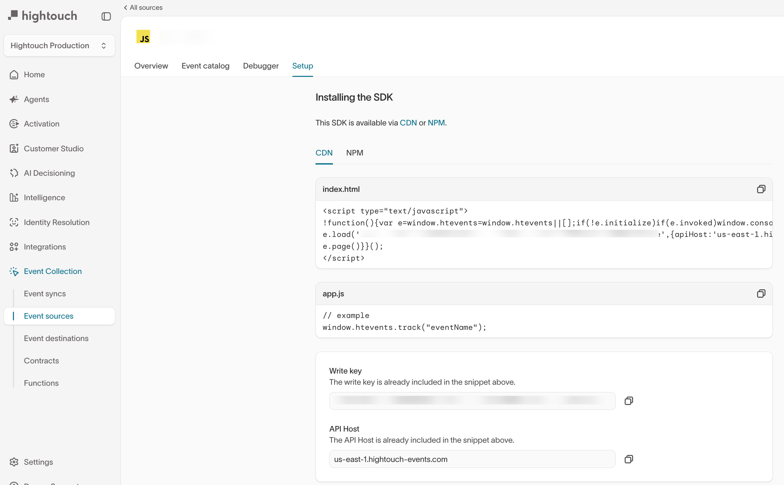Follow the NPM link in description
Viewport: 784px width, 485px height.
436,123
